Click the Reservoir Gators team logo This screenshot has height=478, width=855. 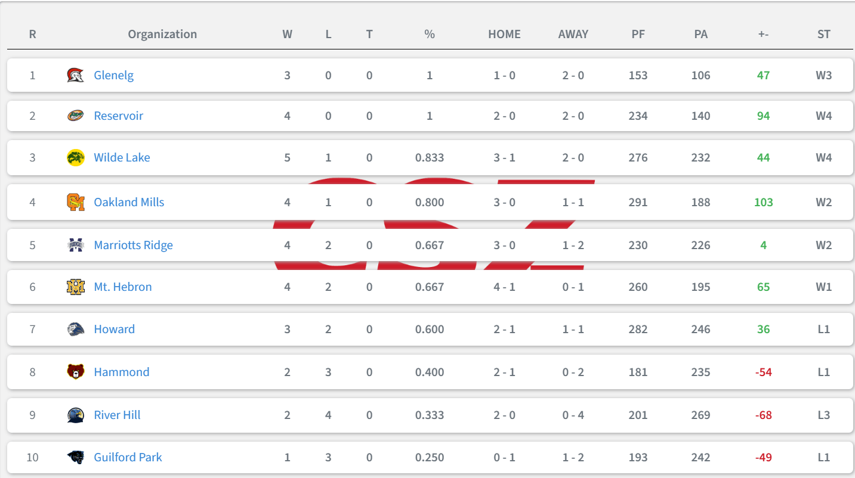pos(75,116)
